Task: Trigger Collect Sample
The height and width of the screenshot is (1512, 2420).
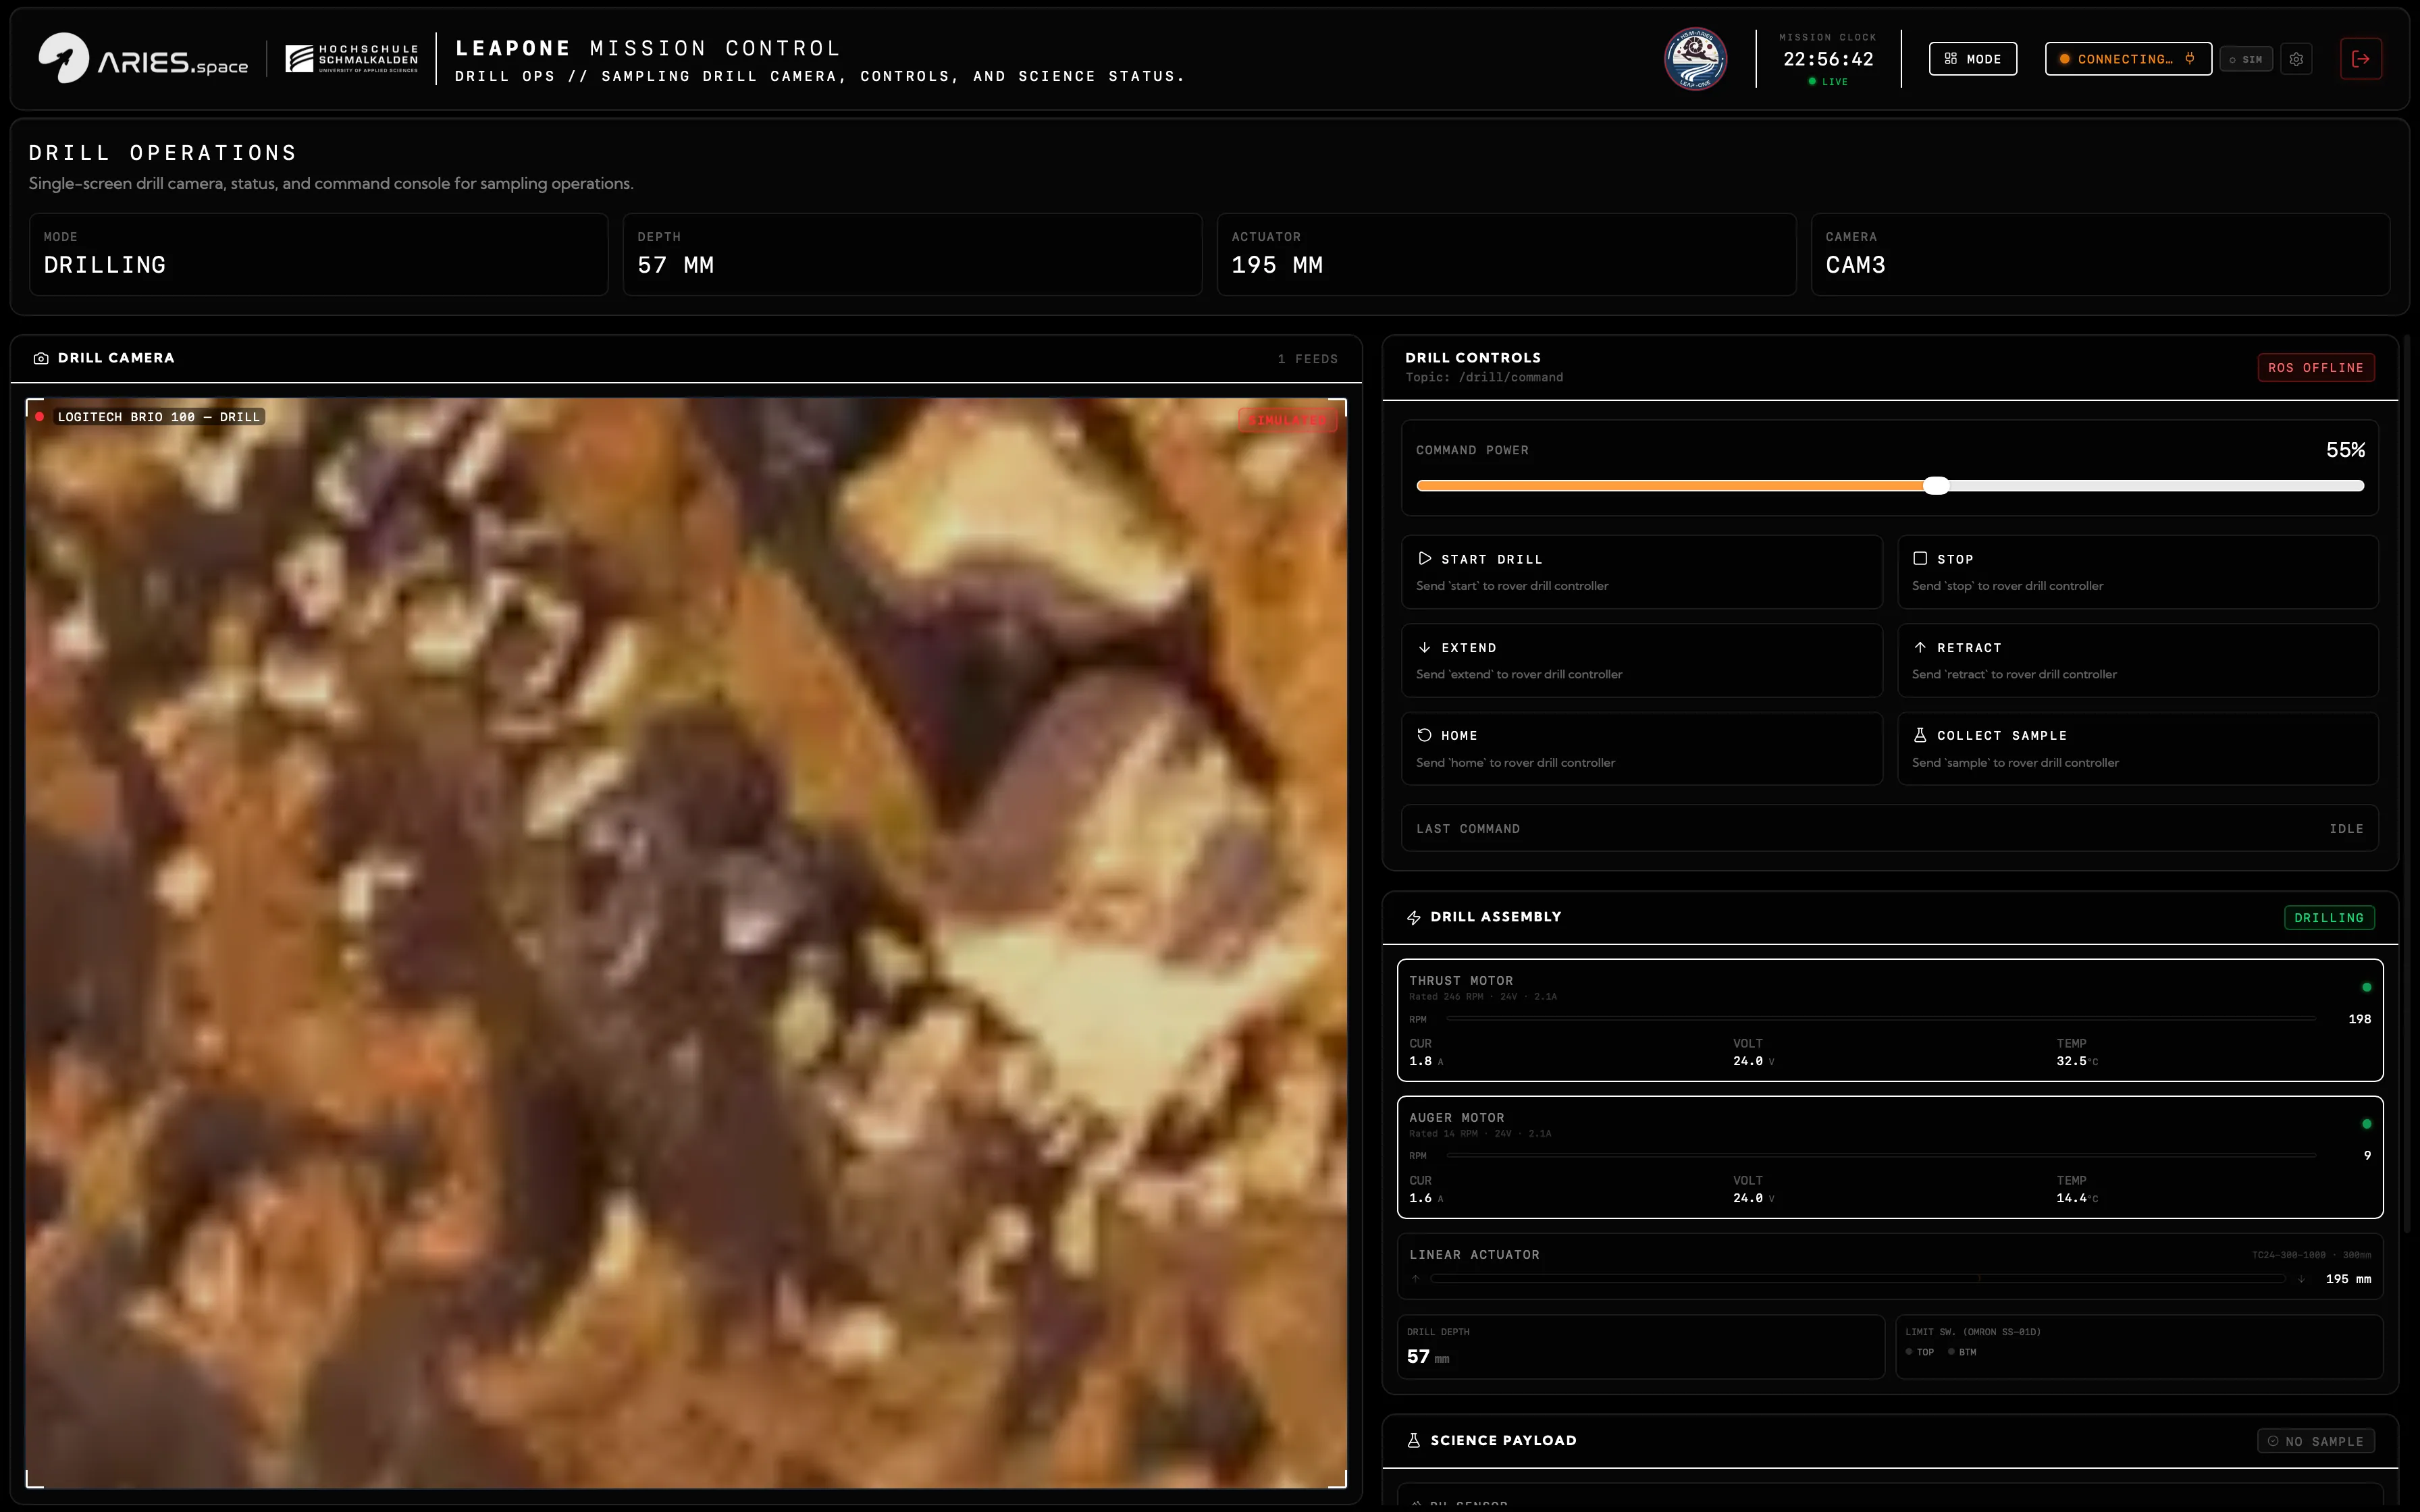Action: 2138,748
